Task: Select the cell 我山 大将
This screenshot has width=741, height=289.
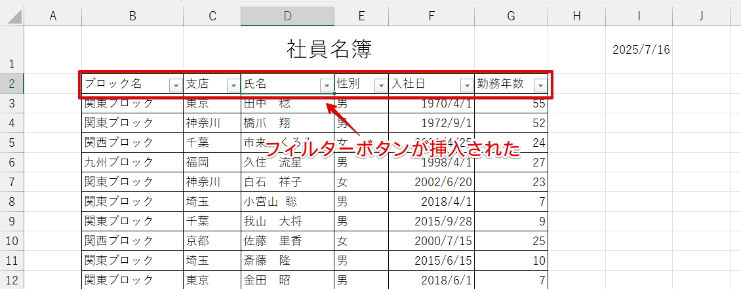Action: click(x=287, y=221)
